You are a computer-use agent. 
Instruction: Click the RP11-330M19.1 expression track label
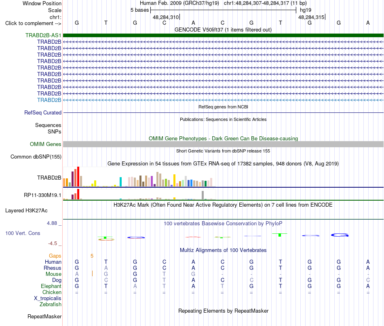click(x=42, y=195)
